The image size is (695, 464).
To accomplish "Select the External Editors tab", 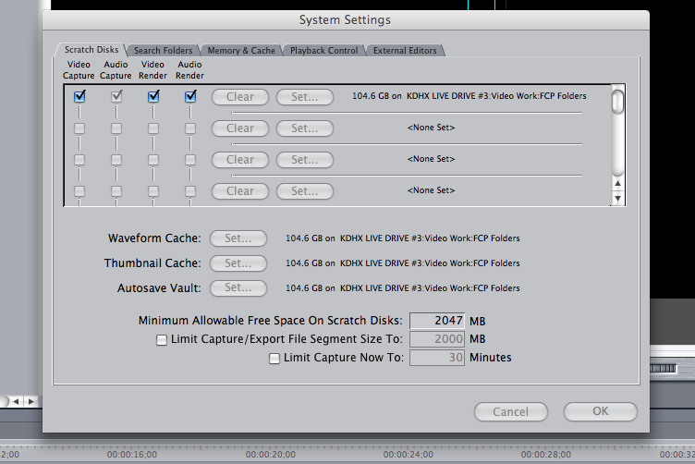I will tap(405, 50).
